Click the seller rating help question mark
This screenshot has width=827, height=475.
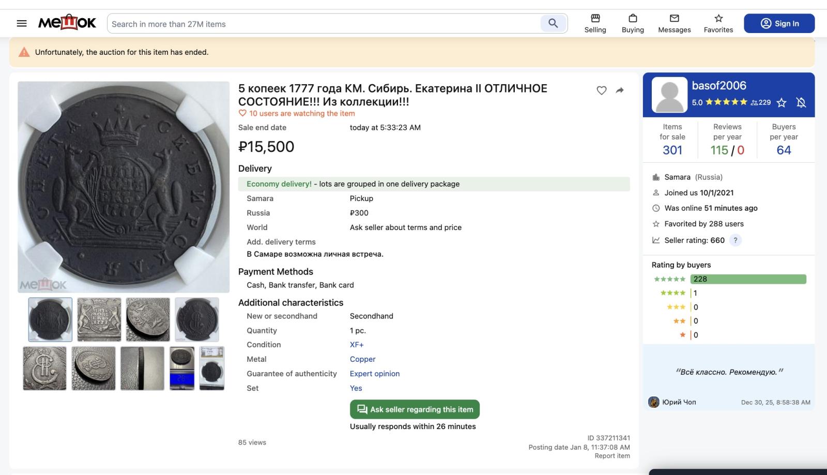coord(736,240)
